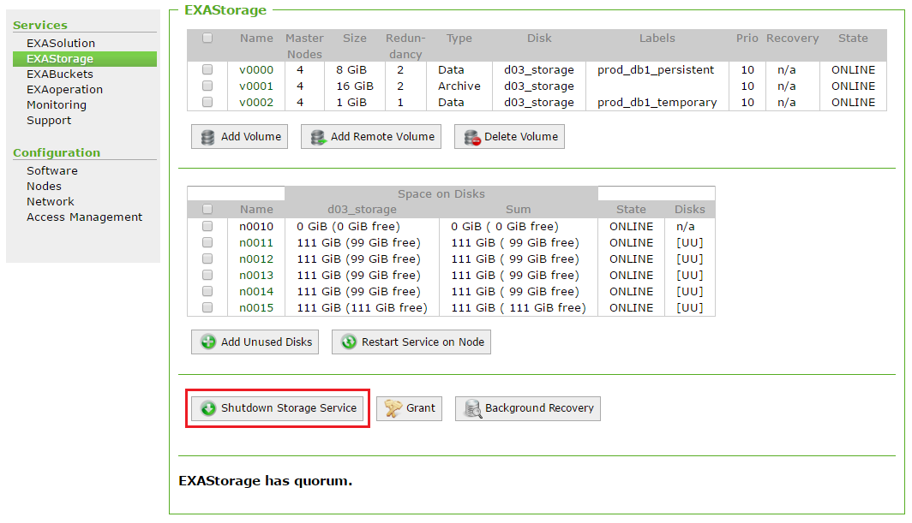
Task: Tick the select-all checkbox in the volumes header
Action: [x=207, y=39]
